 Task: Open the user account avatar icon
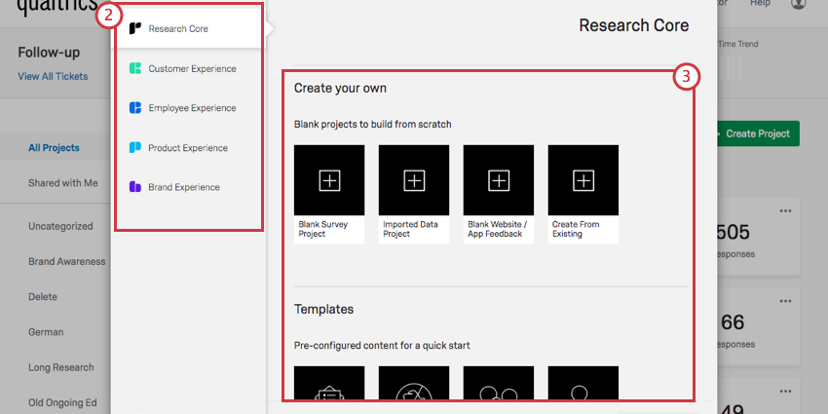tap(799, 4)
